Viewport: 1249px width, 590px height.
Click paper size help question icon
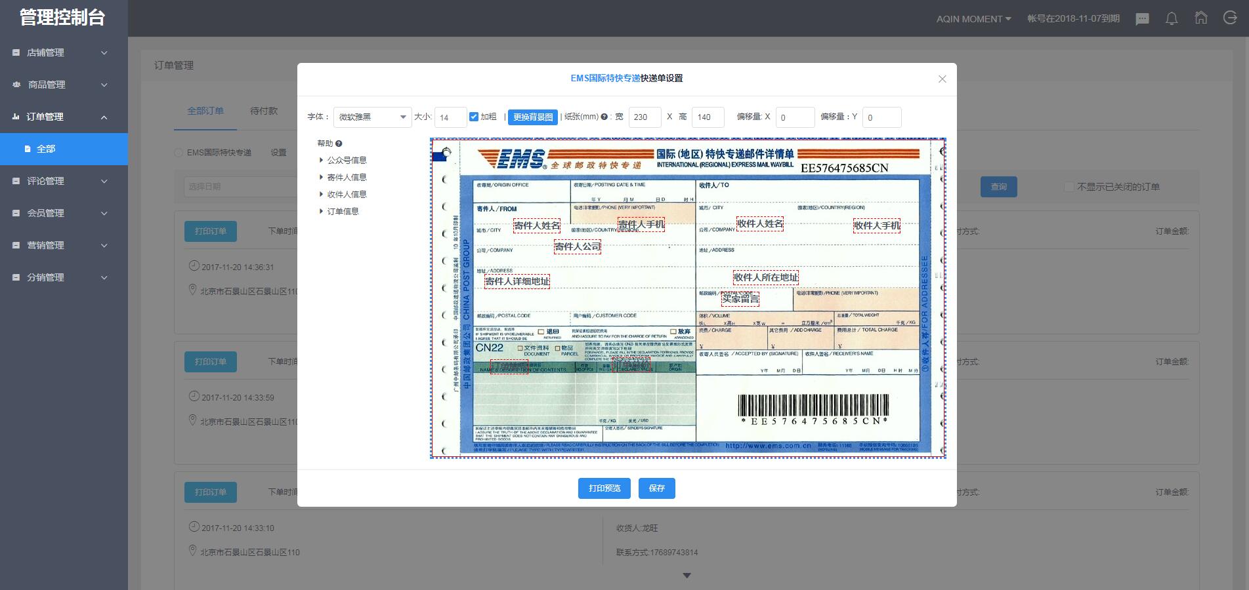pyautogui.click(x=604, y=117)
